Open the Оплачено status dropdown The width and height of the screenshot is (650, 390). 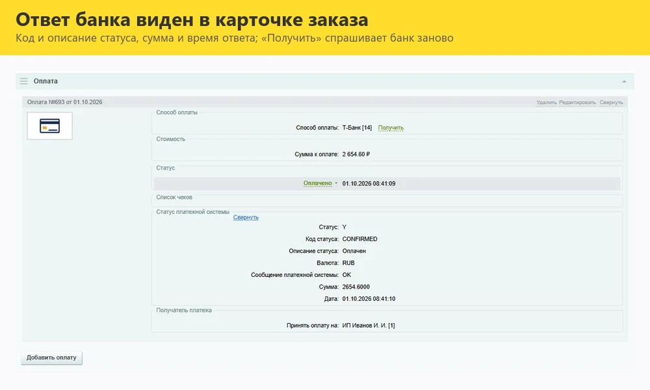pyautogui.click(x=320, y=183)
